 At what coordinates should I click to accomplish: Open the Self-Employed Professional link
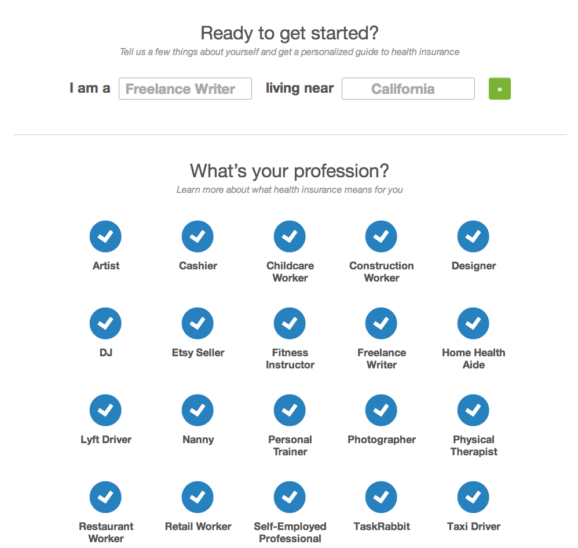click(290, 532)
